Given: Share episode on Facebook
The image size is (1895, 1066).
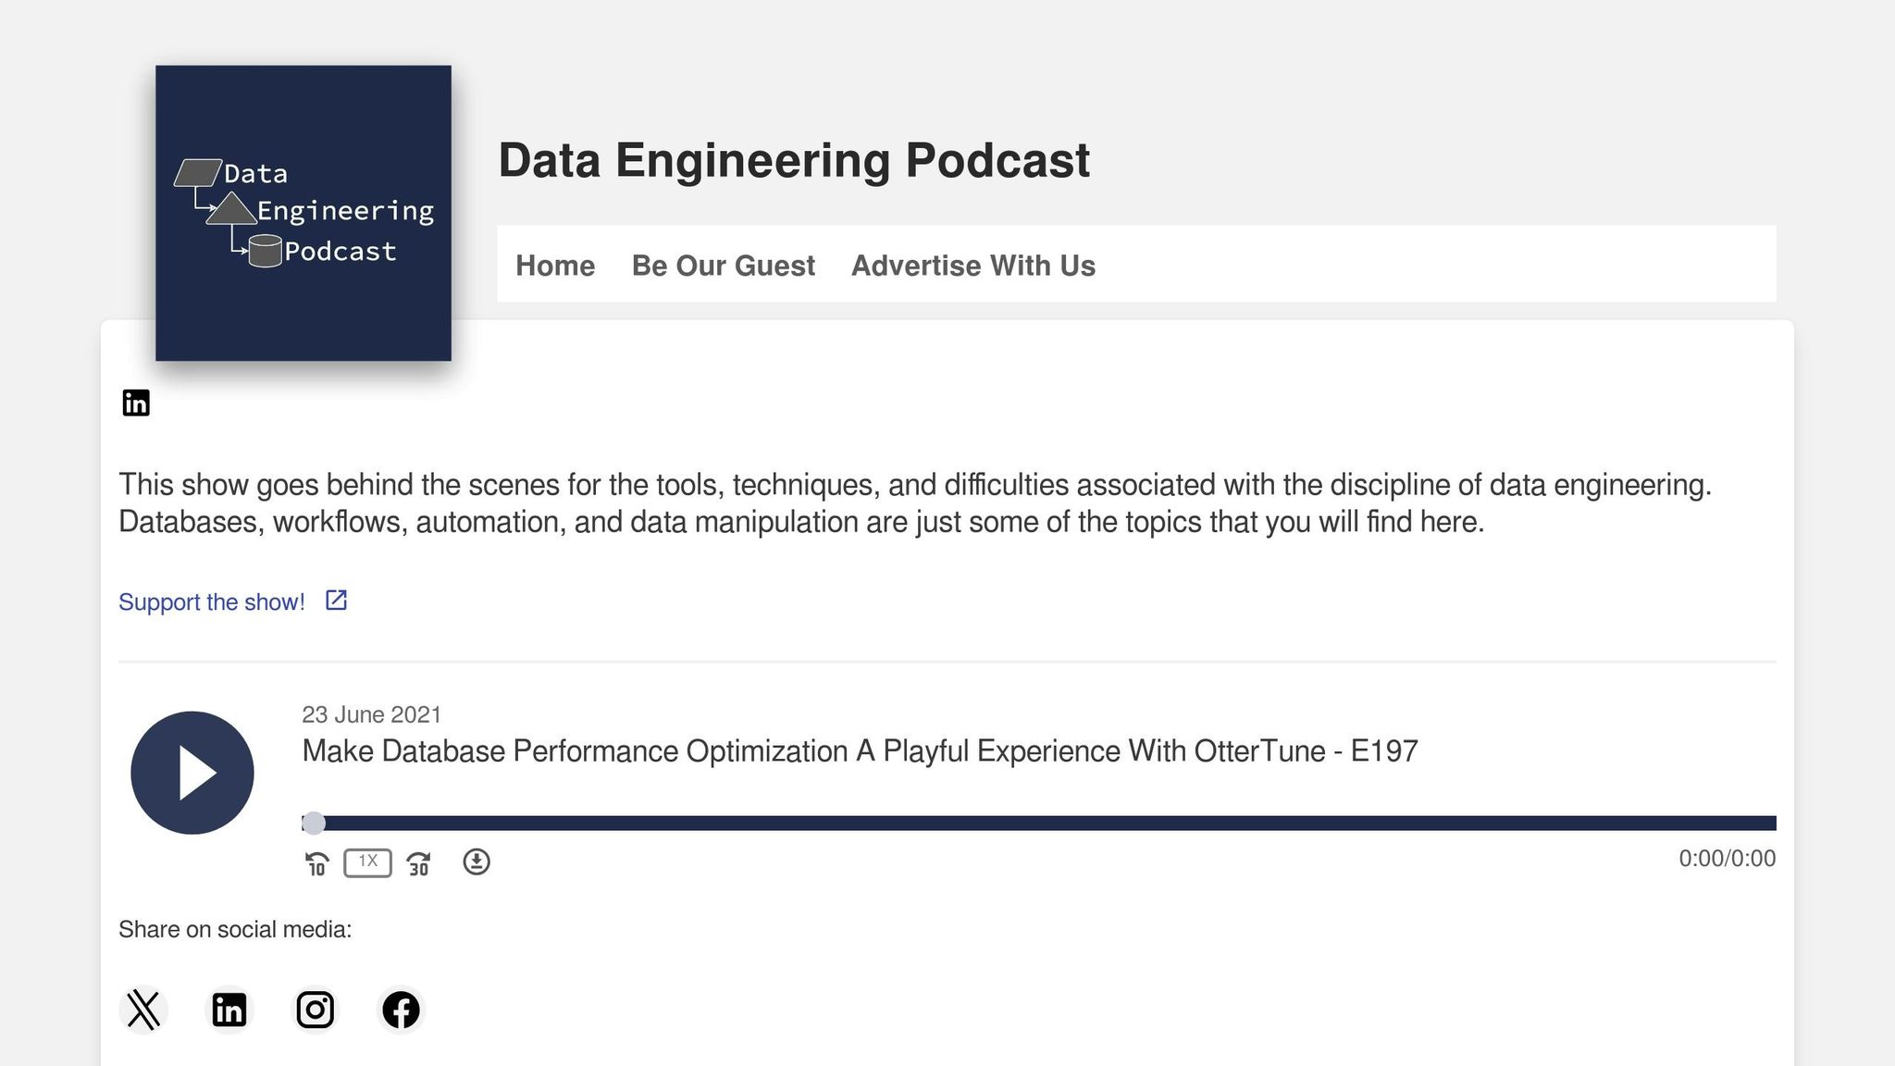Looking at the screenshot, I should (401, 1010).
